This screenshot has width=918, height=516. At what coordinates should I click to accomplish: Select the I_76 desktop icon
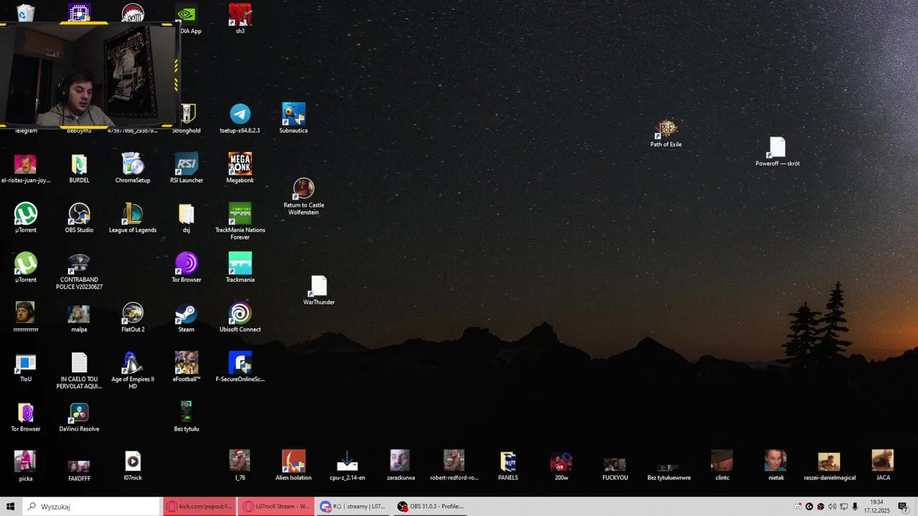click(240, 465)
